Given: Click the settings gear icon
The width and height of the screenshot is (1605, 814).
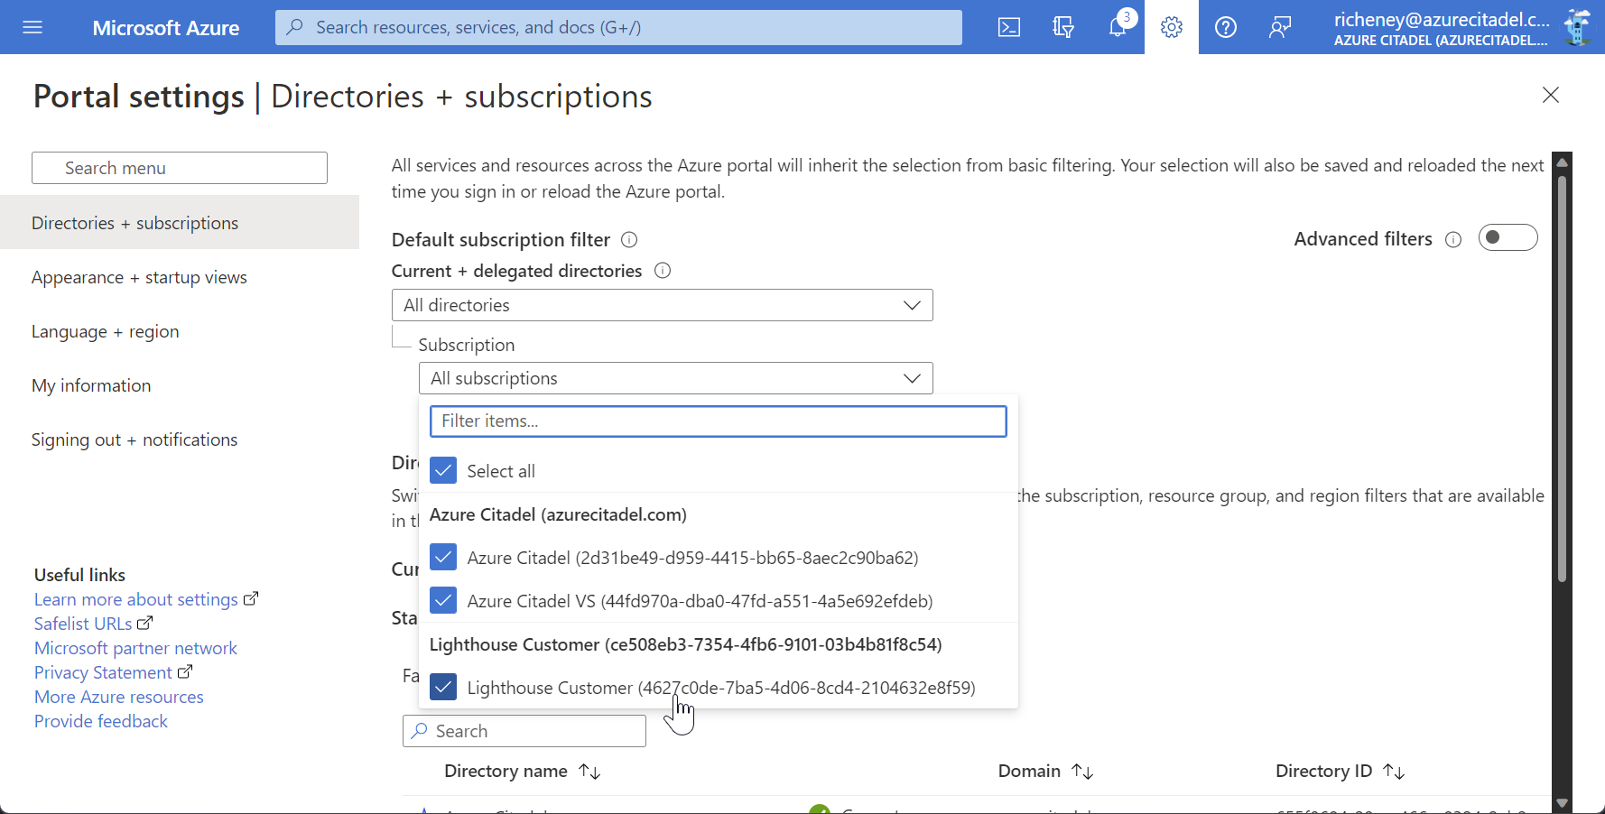Looking at the screenshot, I should pyautogui.click(x=1171, y=27).
